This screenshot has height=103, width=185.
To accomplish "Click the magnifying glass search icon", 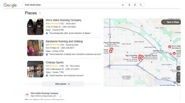I will pyautogui.click(x=141, y=5).
